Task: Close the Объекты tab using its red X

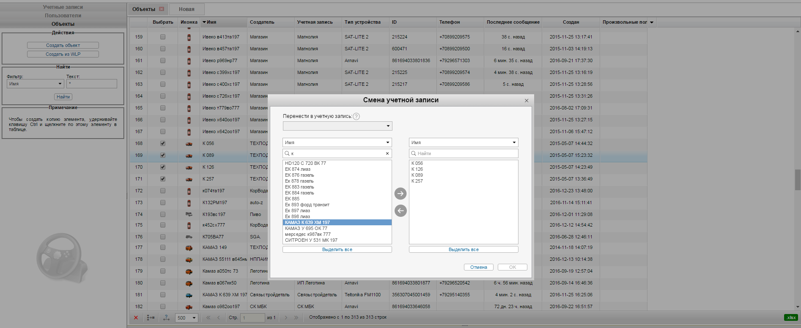Action: click(x=162, y=9)
